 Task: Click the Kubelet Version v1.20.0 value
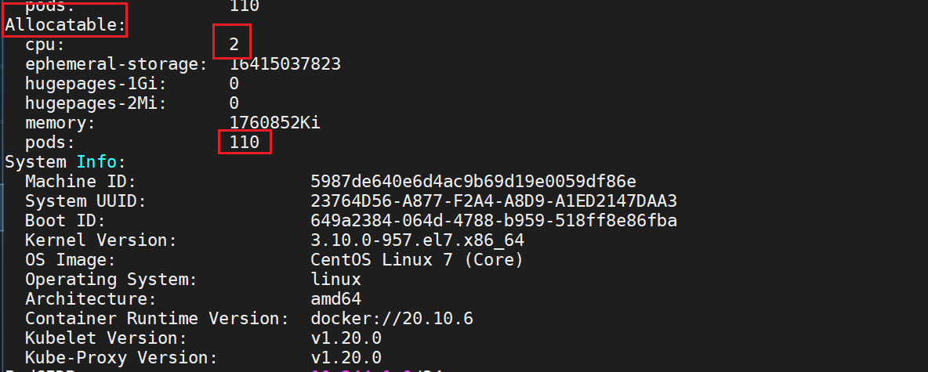[x=346, y=338]
